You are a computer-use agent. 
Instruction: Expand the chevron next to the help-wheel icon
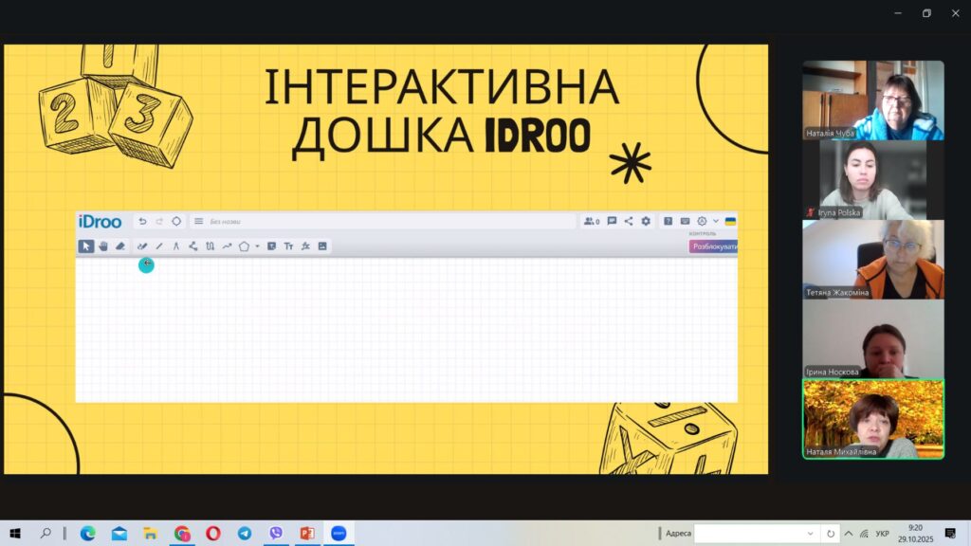click(716, 222)
